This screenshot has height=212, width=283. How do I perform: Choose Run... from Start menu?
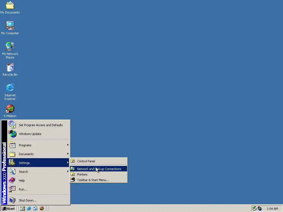pos(39,189)
